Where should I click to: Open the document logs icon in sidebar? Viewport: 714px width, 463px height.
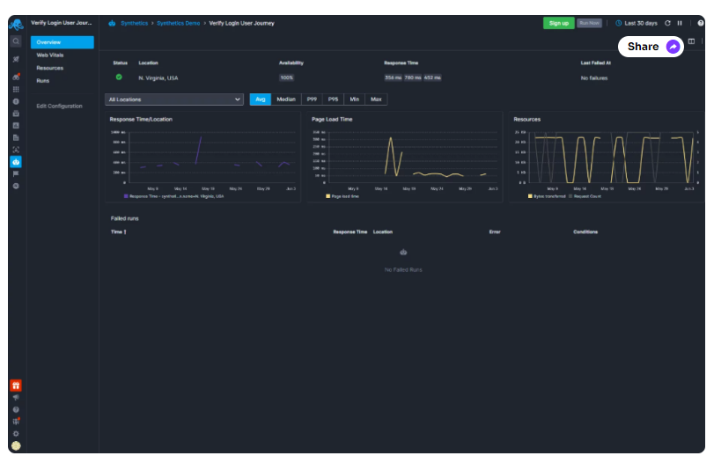click(16, 137)
